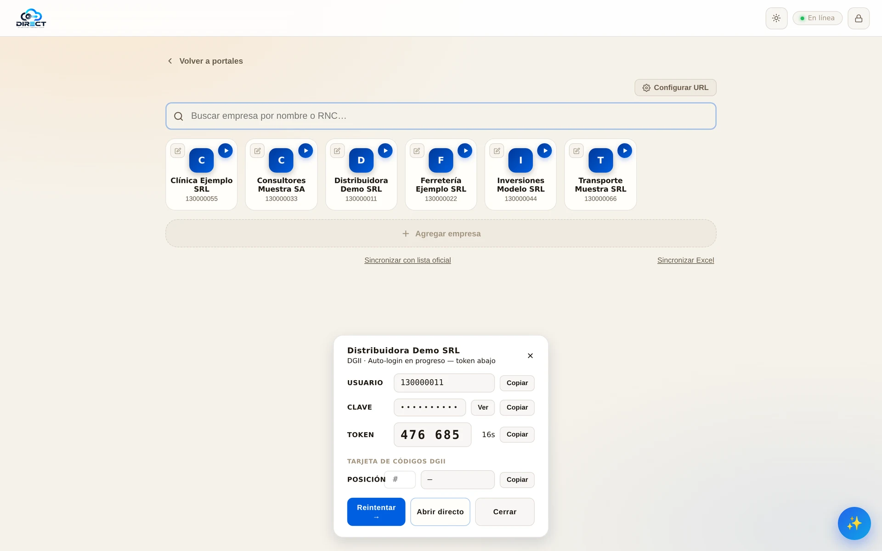Edit Distribuidora Demo SRL card
Screen dimensions: 882x551
[x=337, y=151]
